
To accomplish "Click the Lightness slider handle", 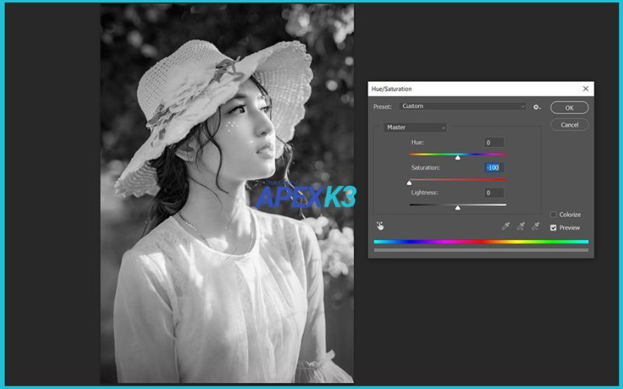I will [458, 208].
